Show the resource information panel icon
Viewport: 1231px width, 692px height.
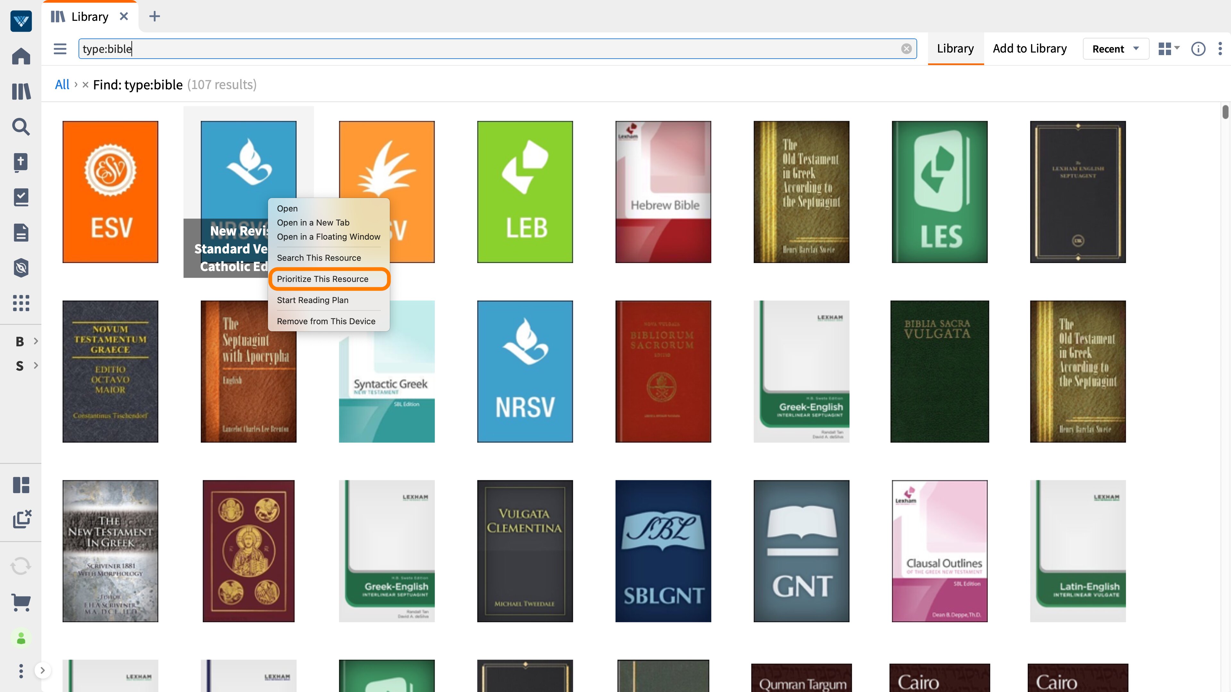(1198, 49)
